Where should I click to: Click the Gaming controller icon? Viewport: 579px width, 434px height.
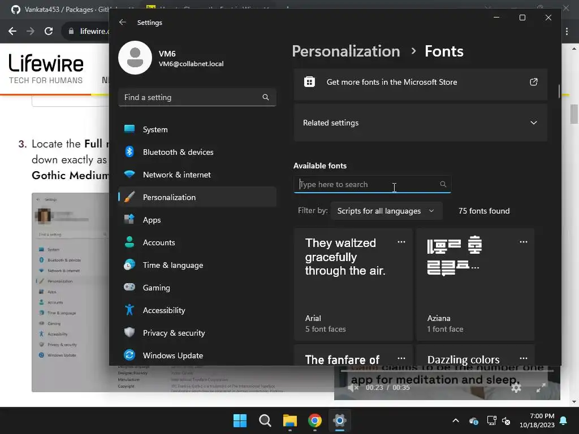pos(129,287)
